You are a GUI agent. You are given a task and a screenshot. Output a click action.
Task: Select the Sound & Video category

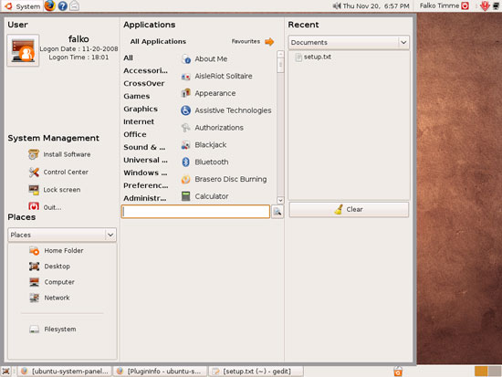pyautogui.click(x=144, y=147)
